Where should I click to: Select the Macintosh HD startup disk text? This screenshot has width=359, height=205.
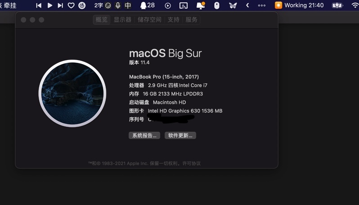coord(170,102)
